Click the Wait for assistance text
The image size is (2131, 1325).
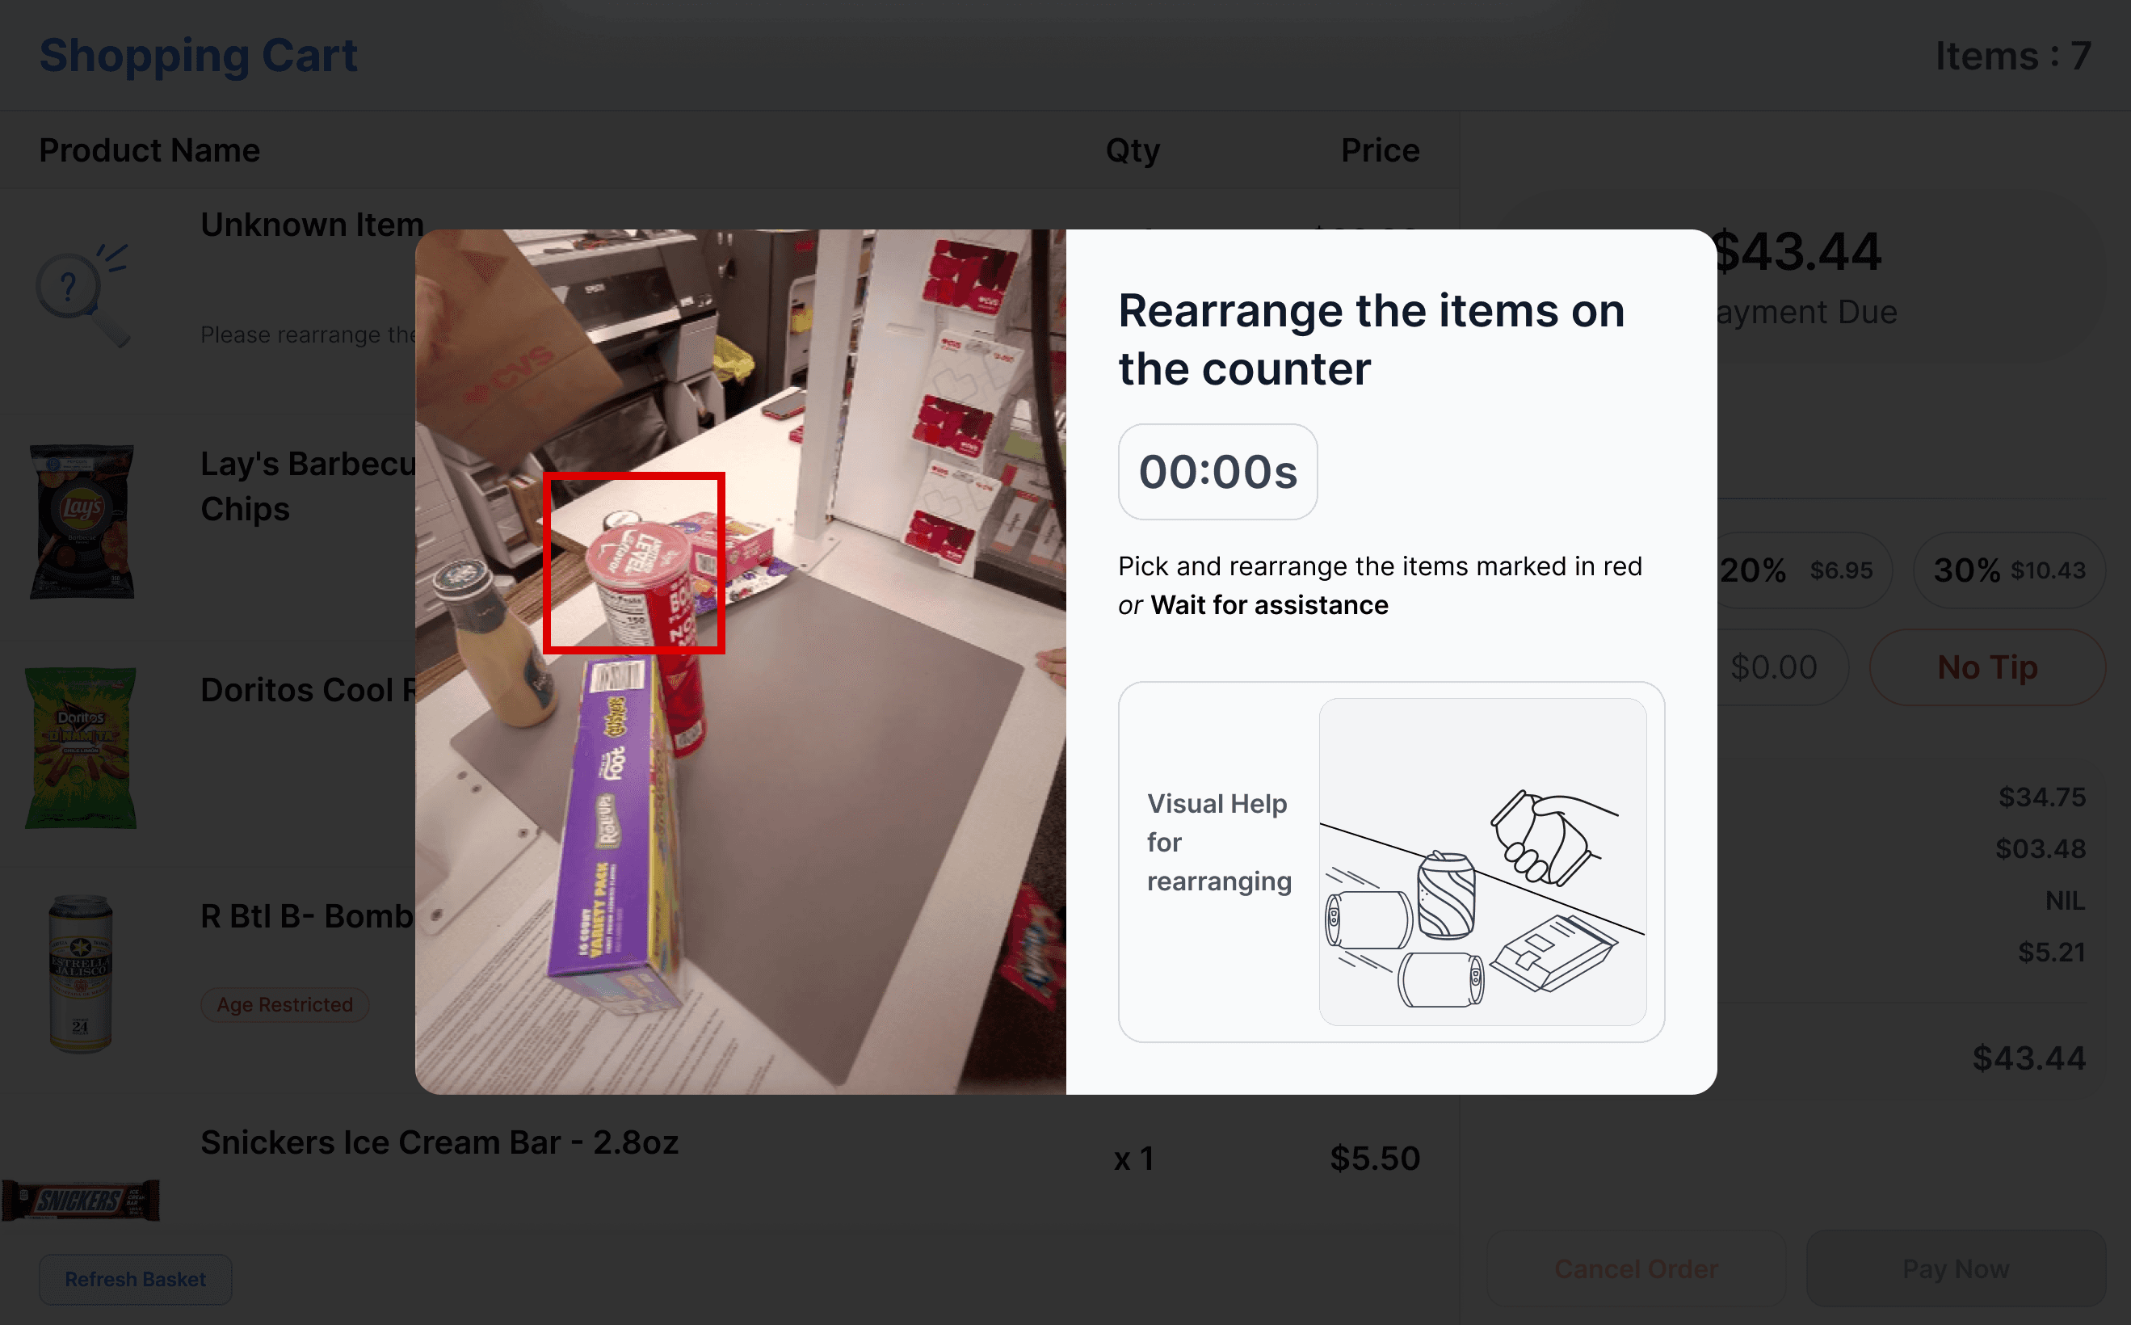1270,605
